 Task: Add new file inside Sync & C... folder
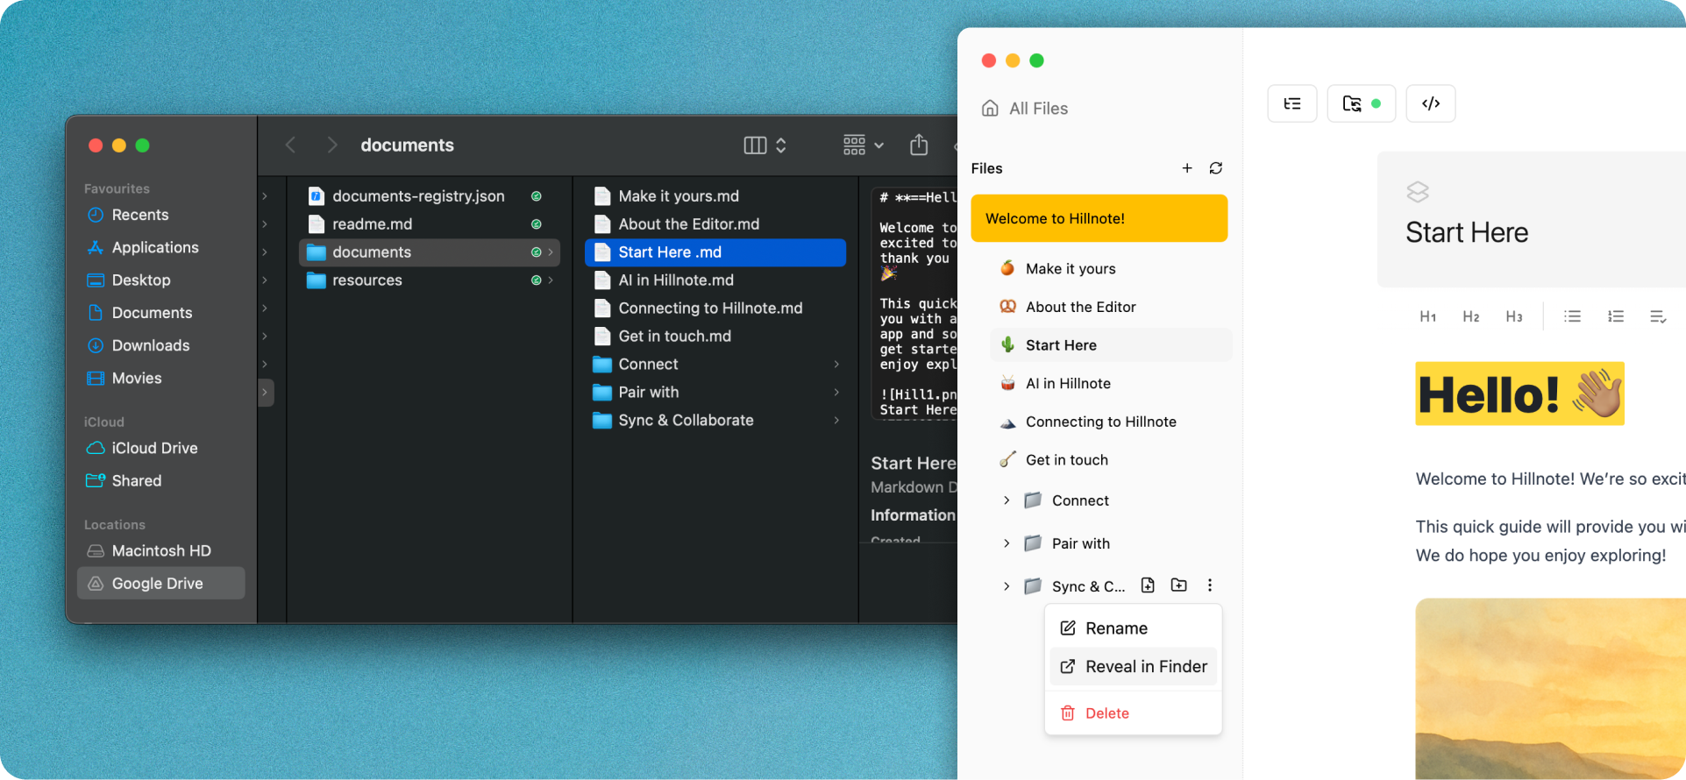tap(1148, 585)
